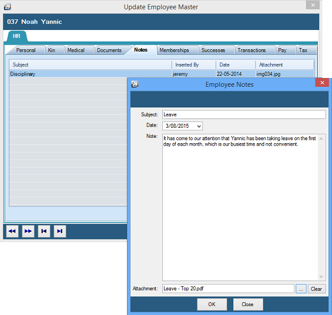The image size is (332, 315).
Task: Click the fast forward navigation button
Action: click(x=28, y=231)
